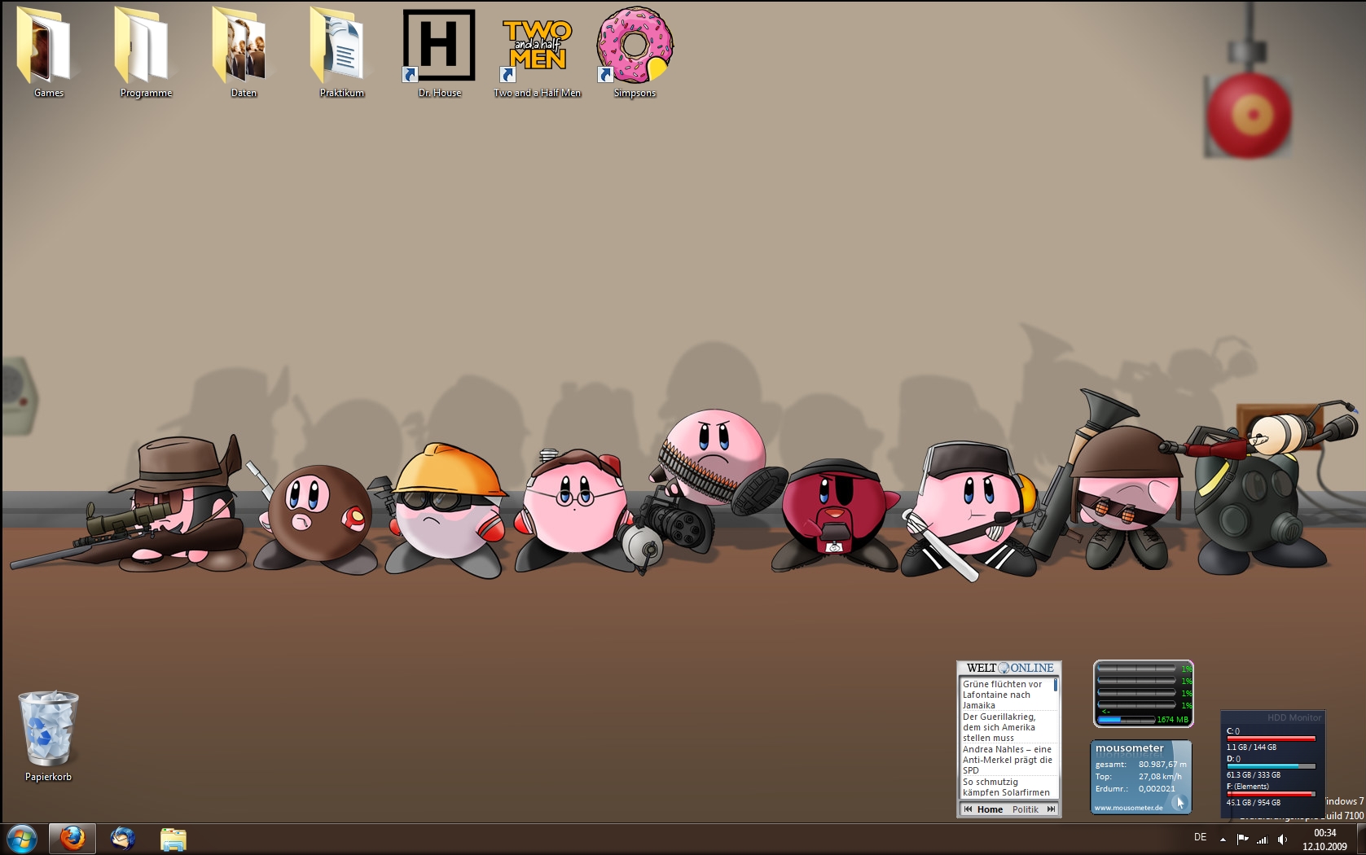Image resolution: width=1366 pixels, height=855 pixels.
Task: Click the Welt Online gadget scrollbar
Action: pos(1055,685)
